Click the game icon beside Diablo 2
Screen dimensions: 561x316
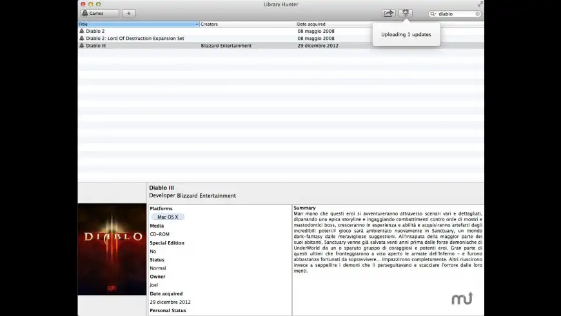tap(82, 31)
